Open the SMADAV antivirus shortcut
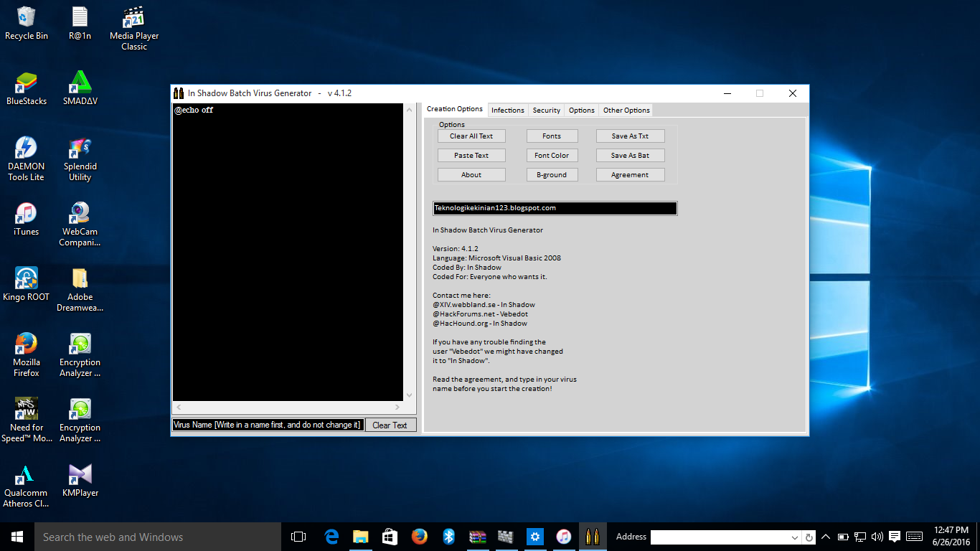Screen dimensions: 980x551 pos(80,89)
